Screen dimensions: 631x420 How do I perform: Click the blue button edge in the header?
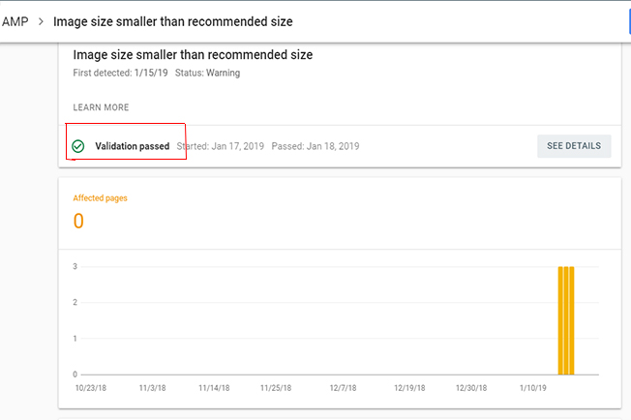tap(629, 21)
